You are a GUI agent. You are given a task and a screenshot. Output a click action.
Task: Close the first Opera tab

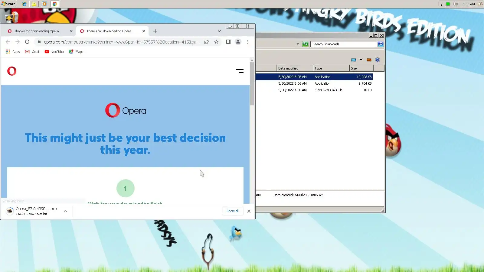pyautogui.click(x=71, y=31)
